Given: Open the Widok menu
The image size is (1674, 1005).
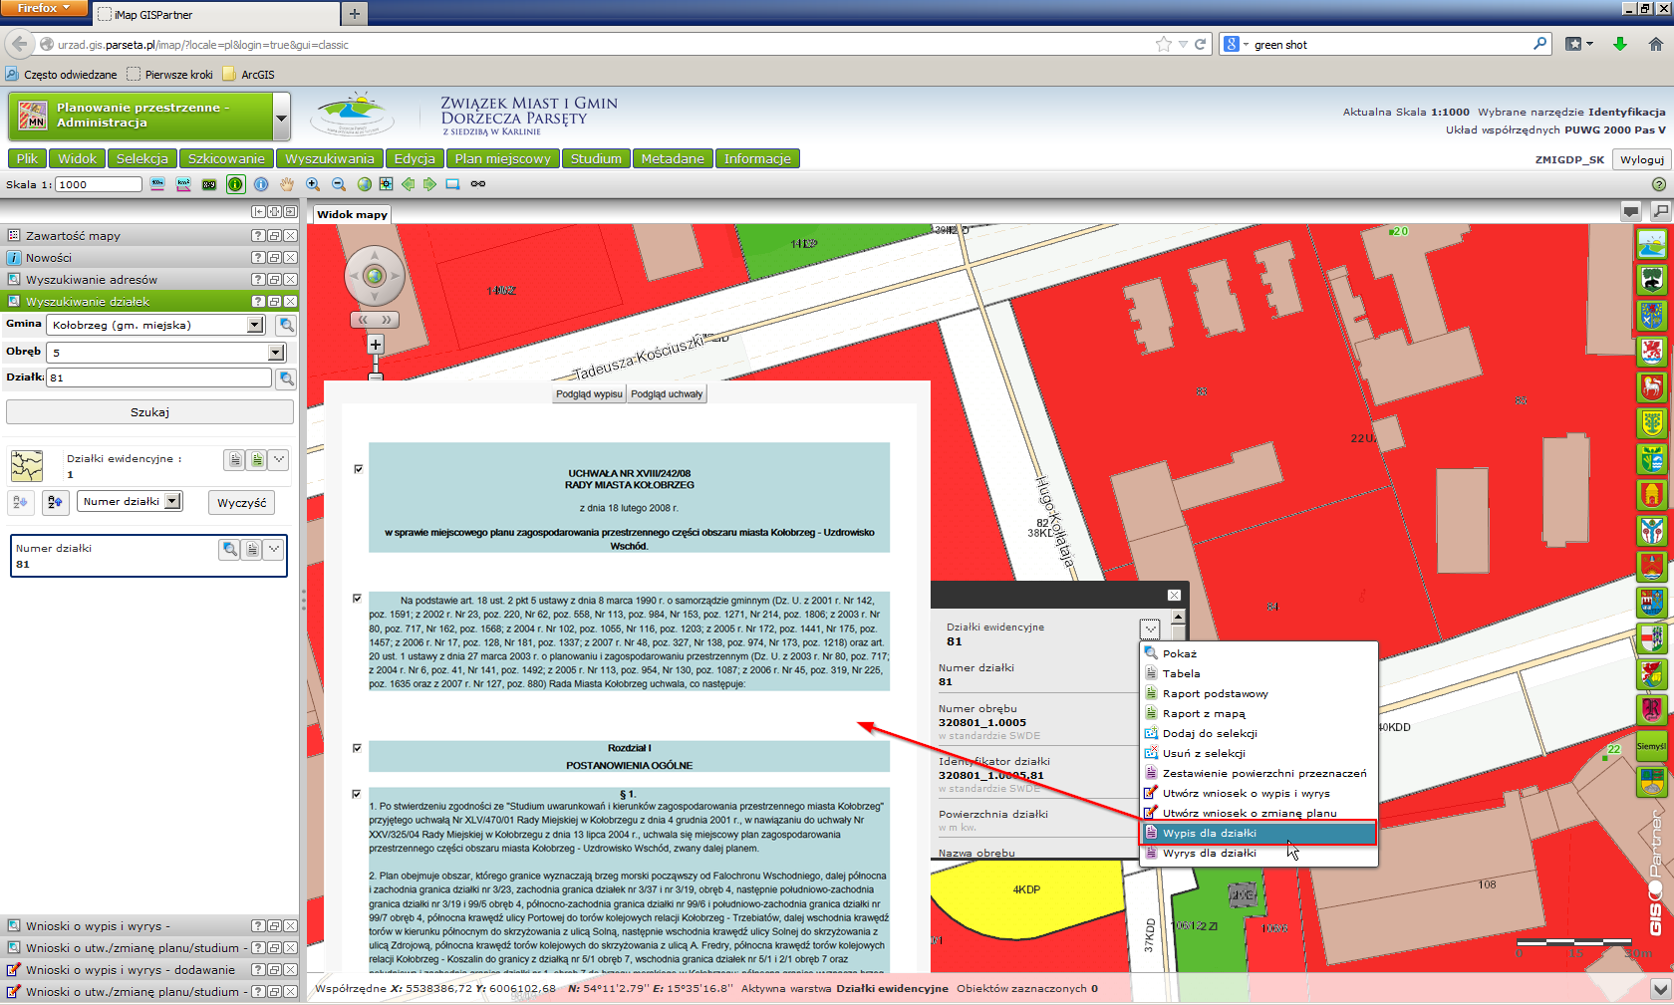Looking at the screenshot, I should click(78, 158).
